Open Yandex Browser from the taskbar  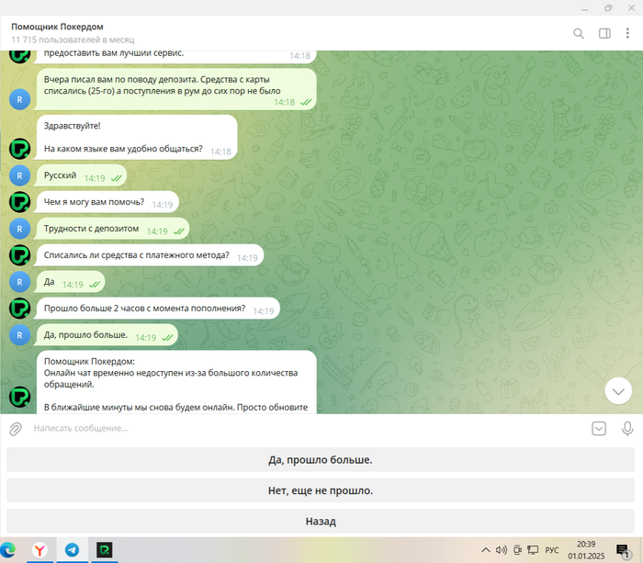point(39,550)
